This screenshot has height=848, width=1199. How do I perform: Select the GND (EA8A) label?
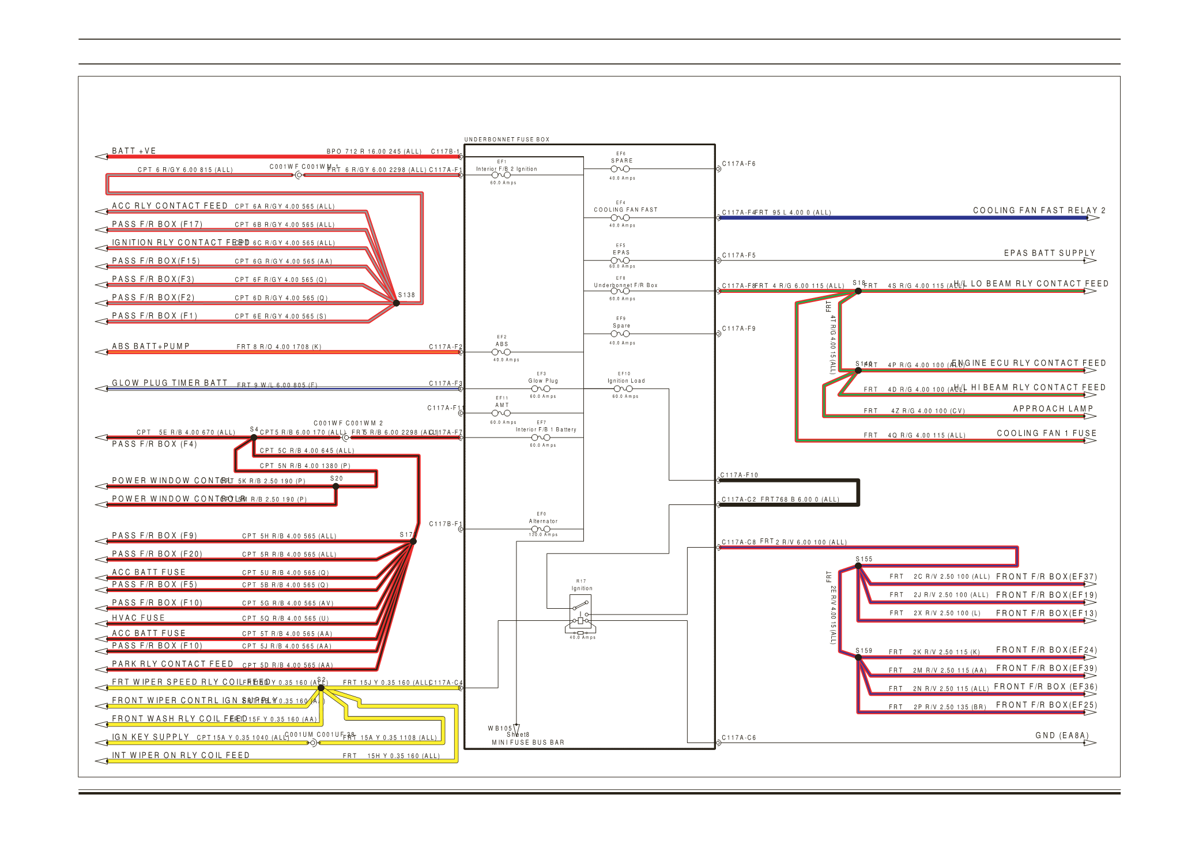pyautogui.click(x=1062, y=736)
